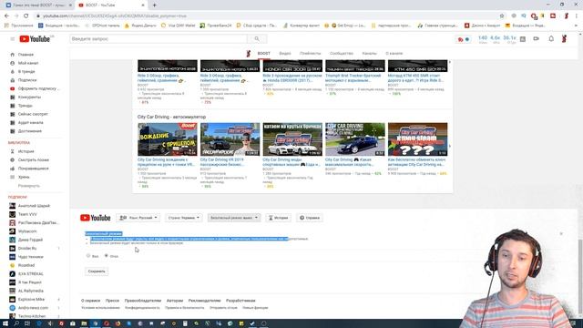The width and height of the screenshot is (583, 328).
Task: Go to Главная home in sidebar
Action: [x=26, y=55]
